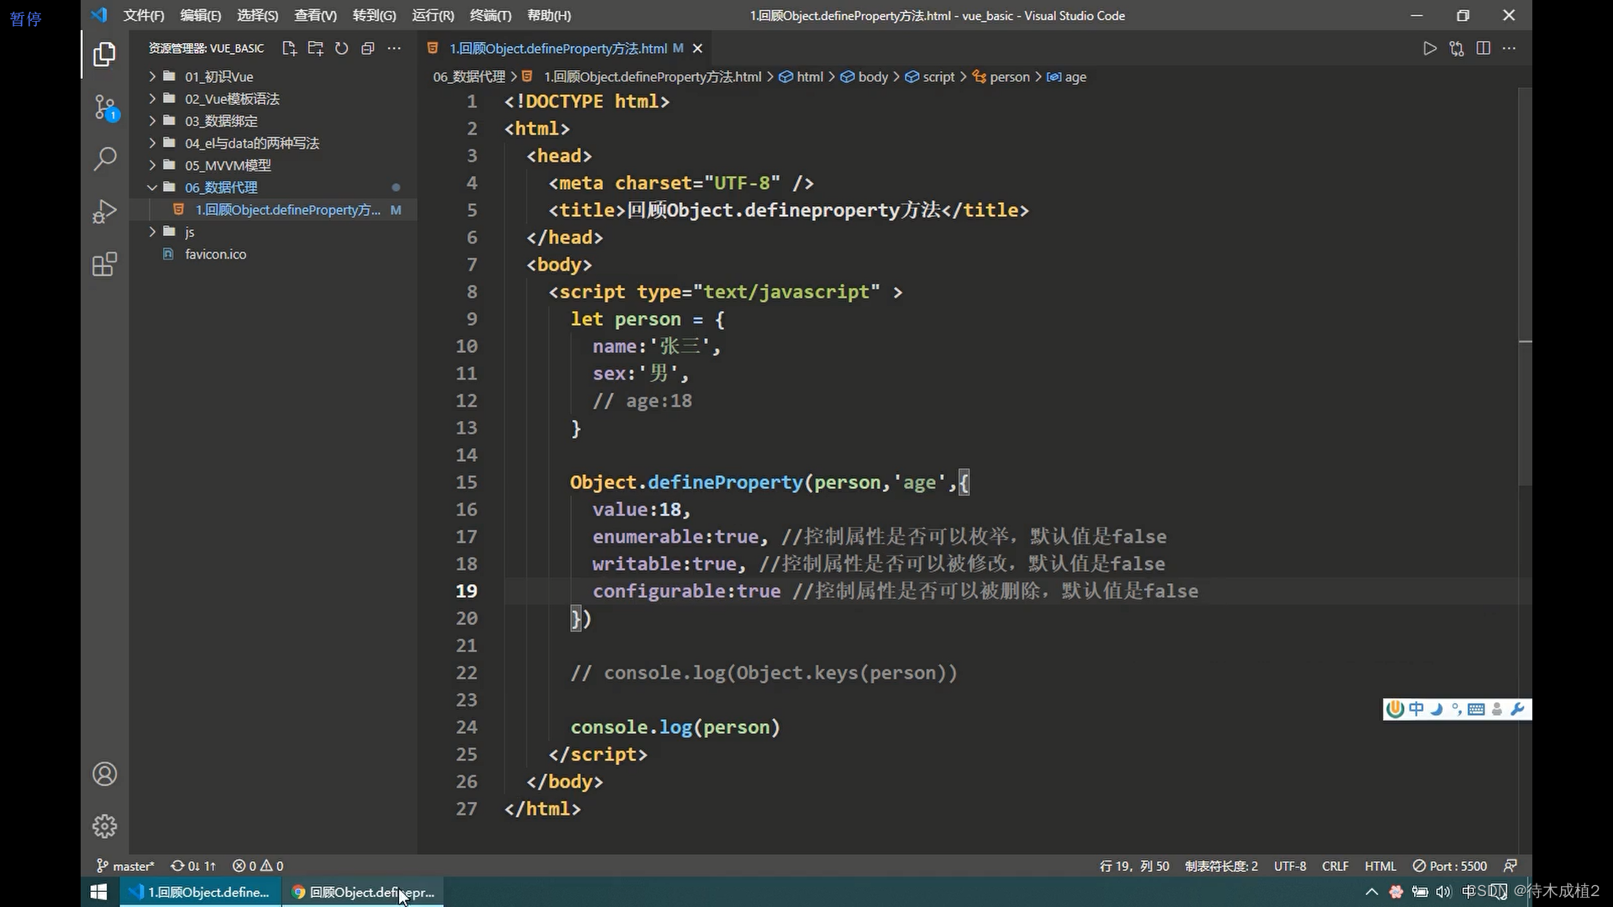Image resolution: width=1613 pixels, height=907 pixels.
Task: Change HTML language mode
Action: click(1380, 866)
